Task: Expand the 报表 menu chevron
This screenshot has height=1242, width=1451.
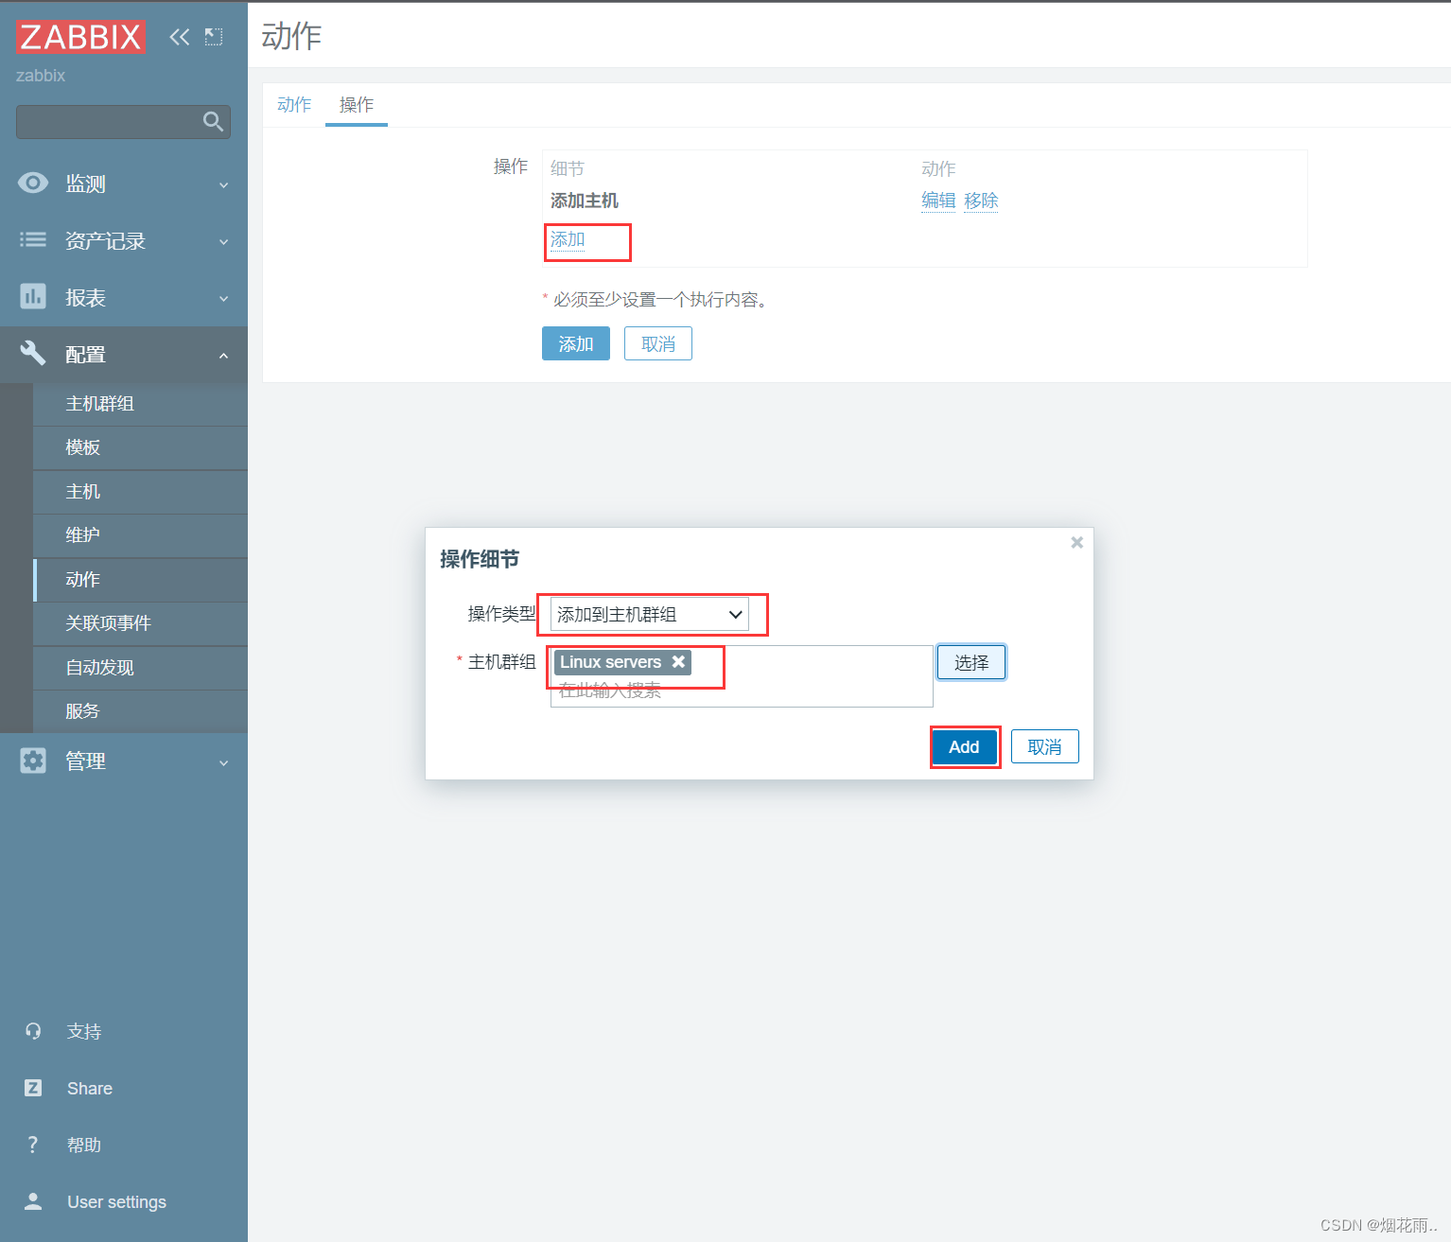Action: [x=224, y=299]
